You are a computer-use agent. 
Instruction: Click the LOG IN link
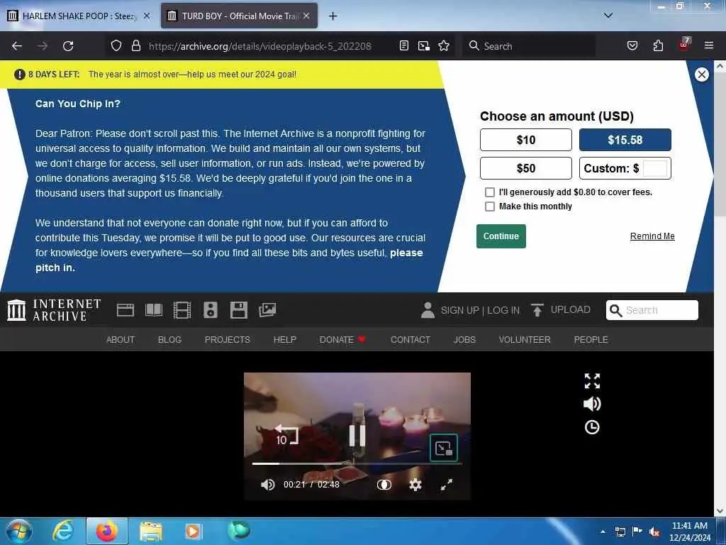(503, 311)
